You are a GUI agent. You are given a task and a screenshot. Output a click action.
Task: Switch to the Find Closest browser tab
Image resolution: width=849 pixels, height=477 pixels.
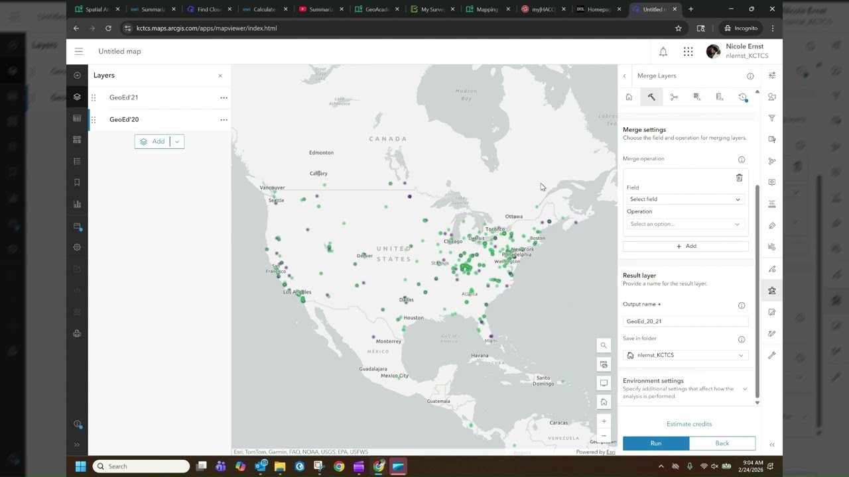[208, 9]
